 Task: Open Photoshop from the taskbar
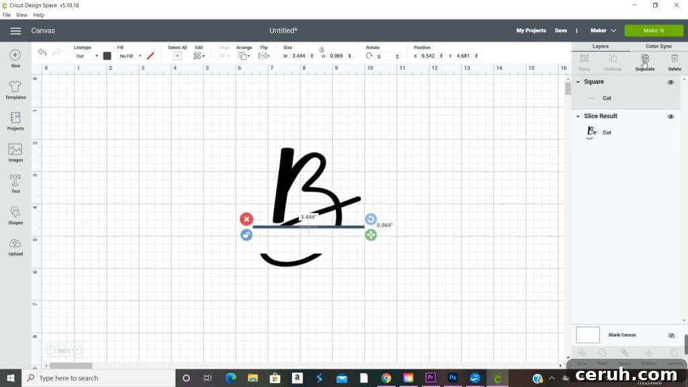(x=453, y=378)
